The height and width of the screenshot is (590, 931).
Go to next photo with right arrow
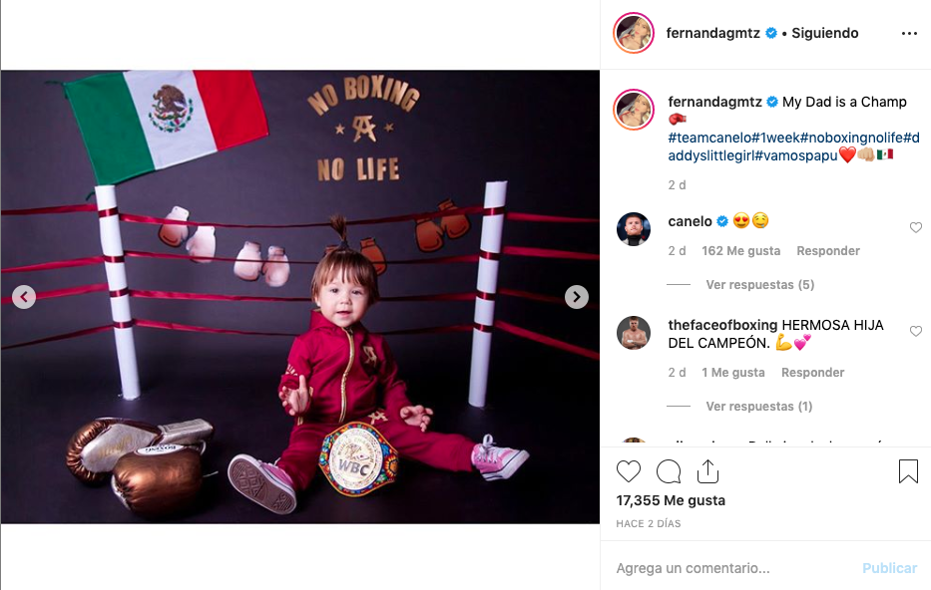point(577,297)
